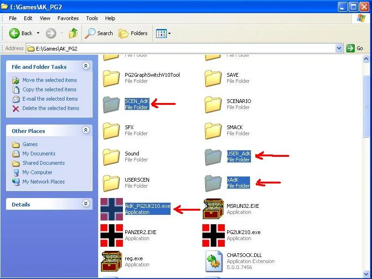Go up one folder level
Image resolution: width=372 pixels, height=279 pixels.
(x=73, y=33)
